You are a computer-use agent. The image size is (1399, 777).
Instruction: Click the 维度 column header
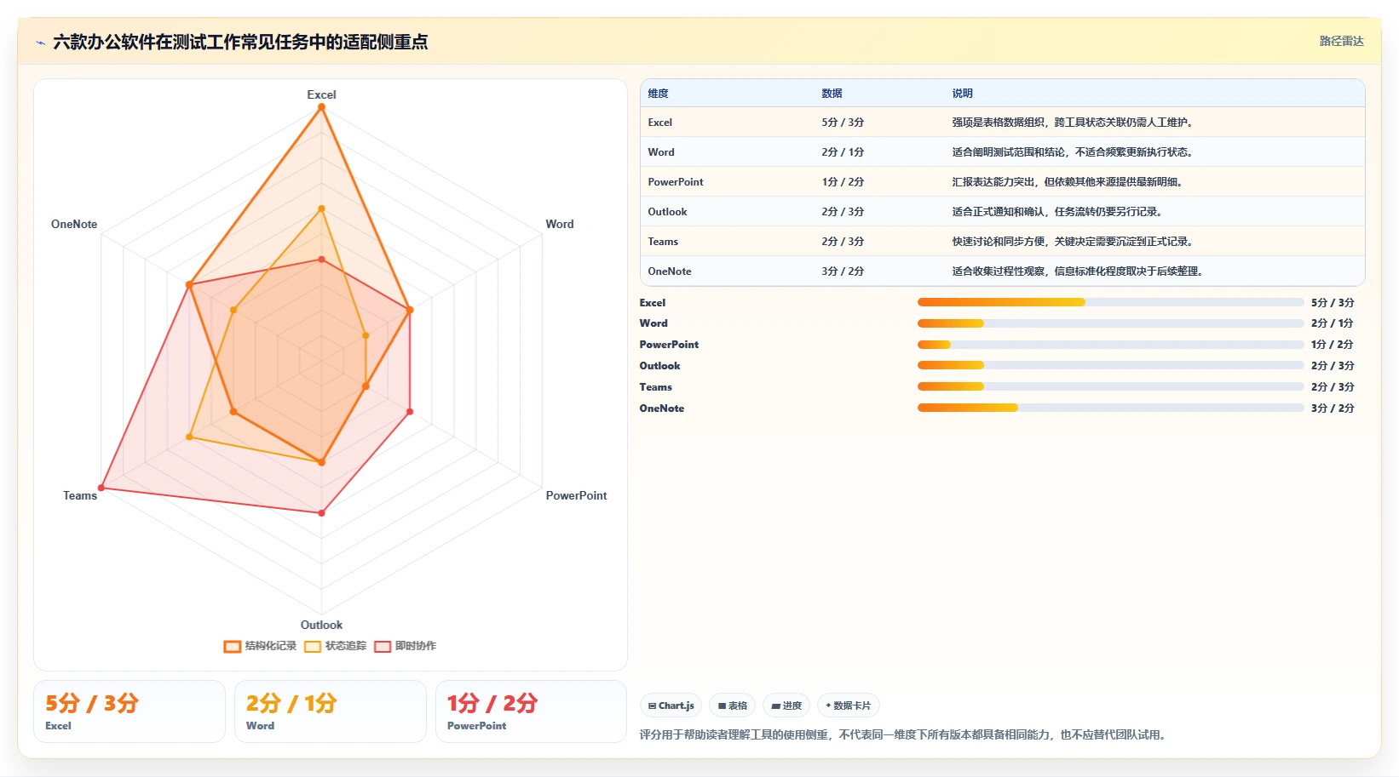pos(658,94)
